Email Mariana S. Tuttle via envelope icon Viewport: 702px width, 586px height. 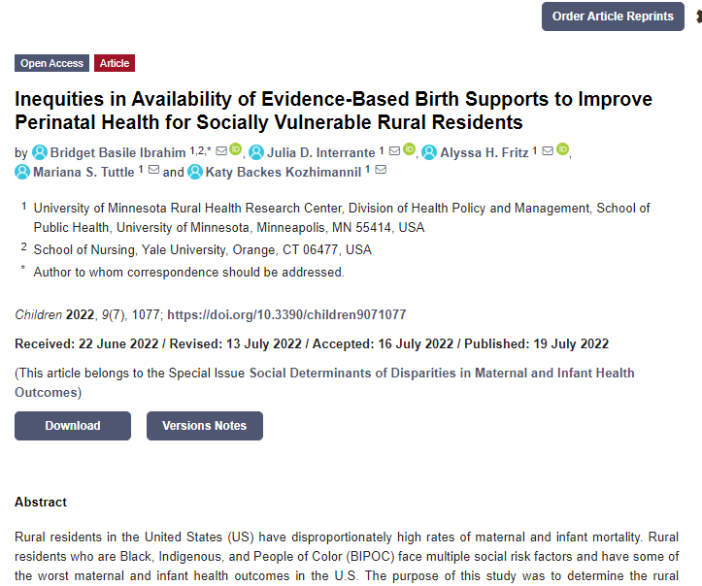pyautogui.click(x=153, y=170)
